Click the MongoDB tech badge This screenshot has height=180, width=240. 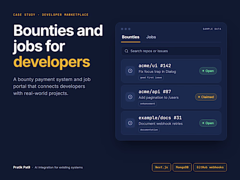(182, 167)
